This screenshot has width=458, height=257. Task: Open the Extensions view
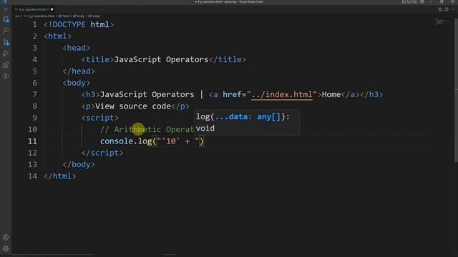6,65
